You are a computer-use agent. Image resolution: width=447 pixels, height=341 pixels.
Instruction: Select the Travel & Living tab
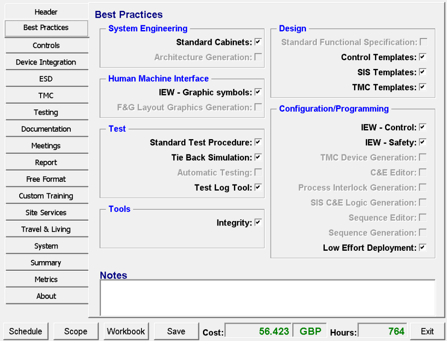pos(46,229)
